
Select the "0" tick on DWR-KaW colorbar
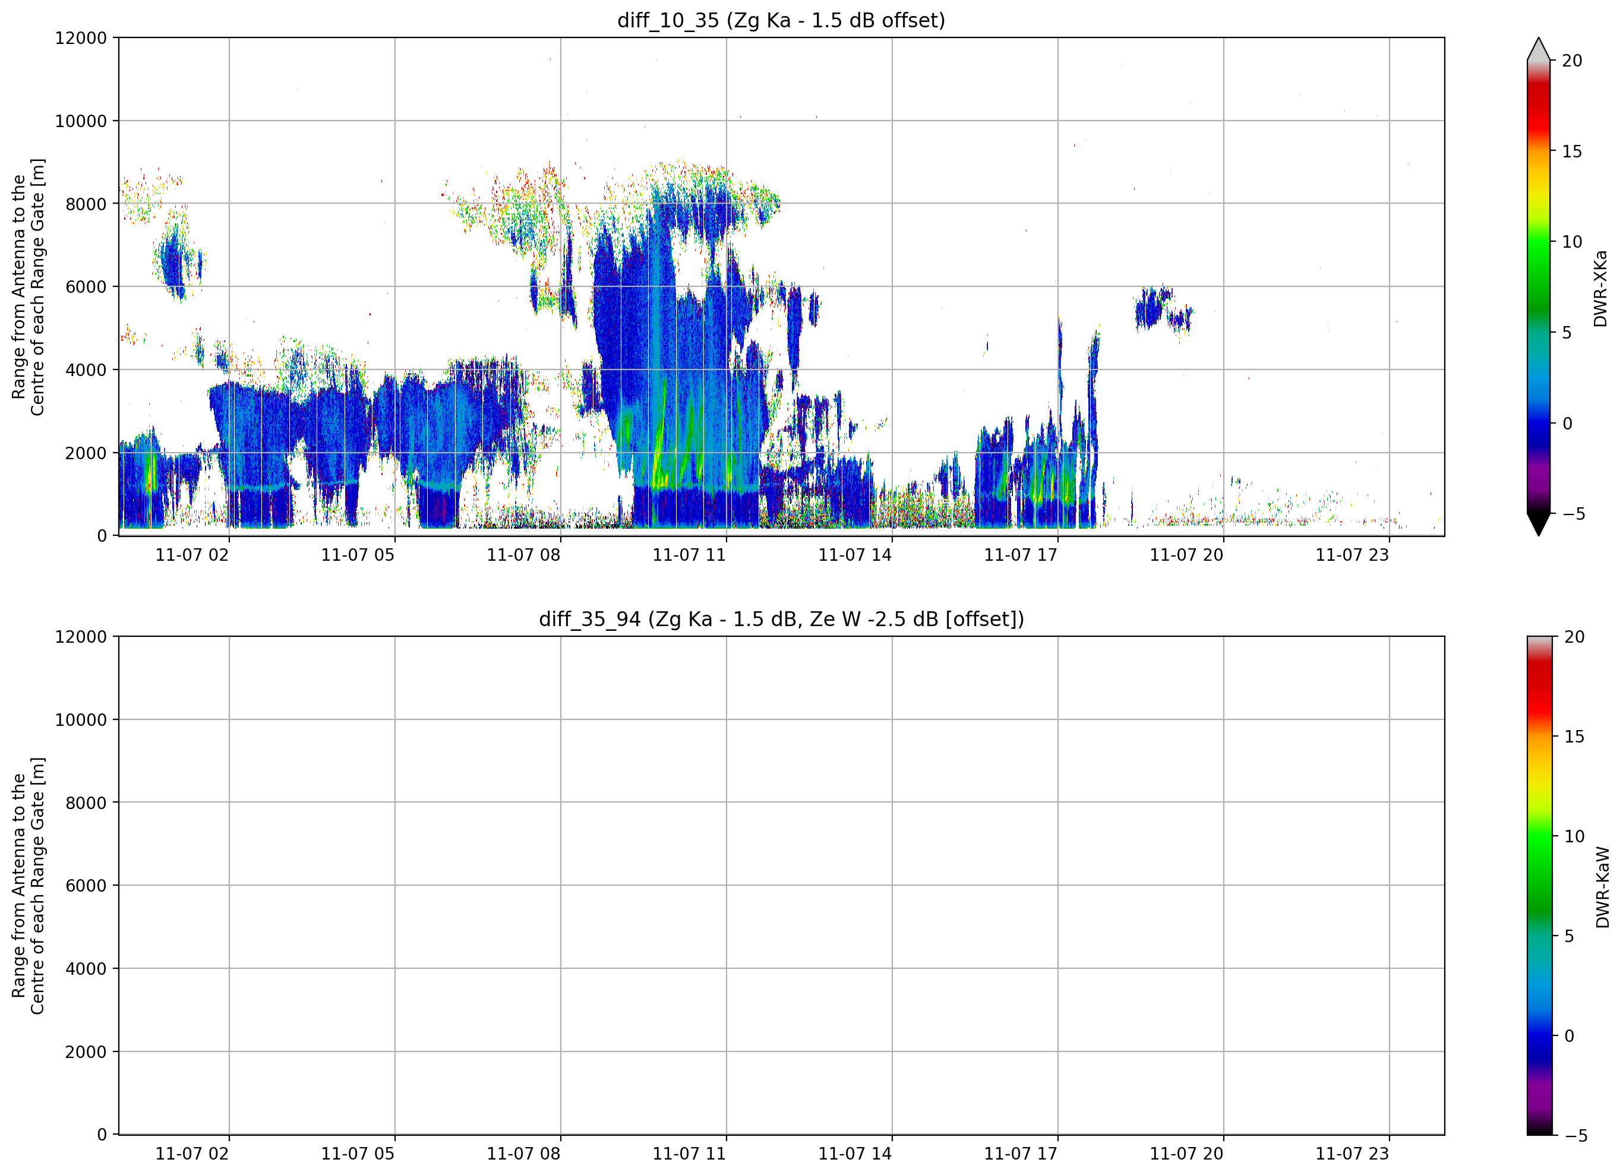click(x=1570, y=1035)
